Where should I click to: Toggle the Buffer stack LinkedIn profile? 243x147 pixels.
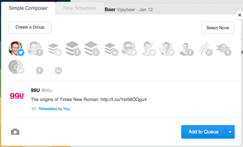point(111,49)
